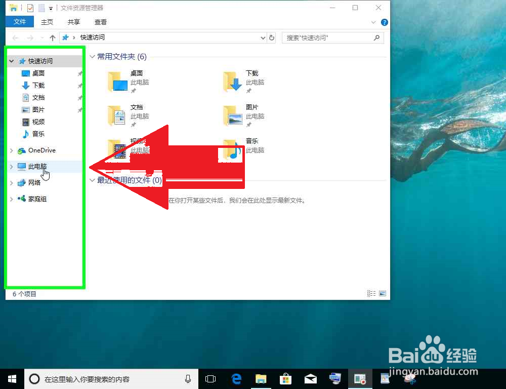The image size is (506, 389).
Task: Open the address bar history dropdown
Action: [x=262, y=37]
